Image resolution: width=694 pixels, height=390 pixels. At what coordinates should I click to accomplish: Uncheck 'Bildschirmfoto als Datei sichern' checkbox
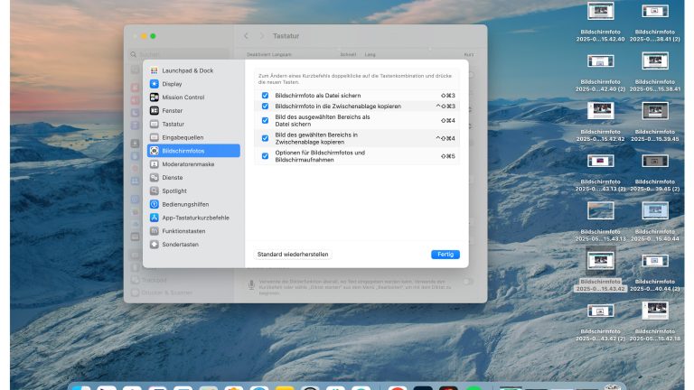point(265,95)
